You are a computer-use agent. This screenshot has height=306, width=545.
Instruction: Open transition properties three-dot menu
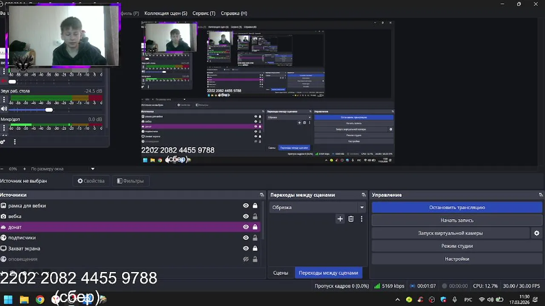(361, 219)
